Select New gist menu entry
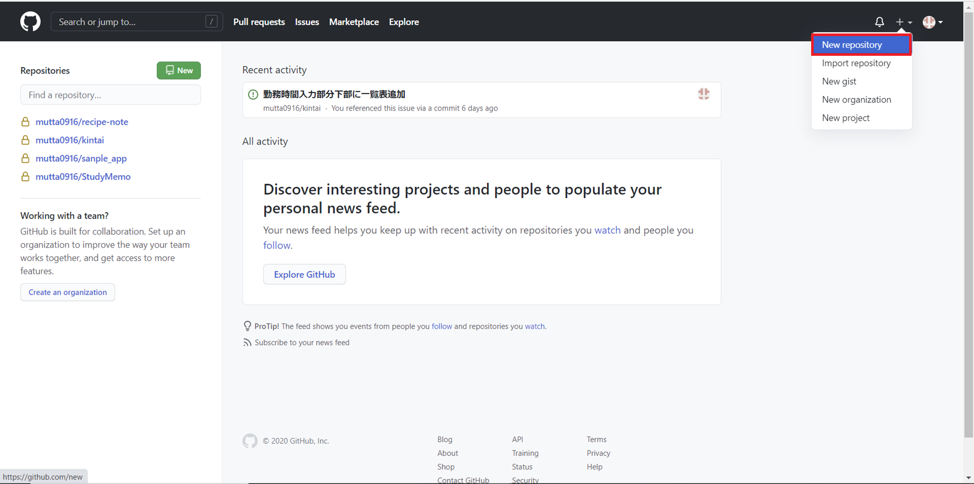This screenshot has width=974, height=484. point(861,81)
